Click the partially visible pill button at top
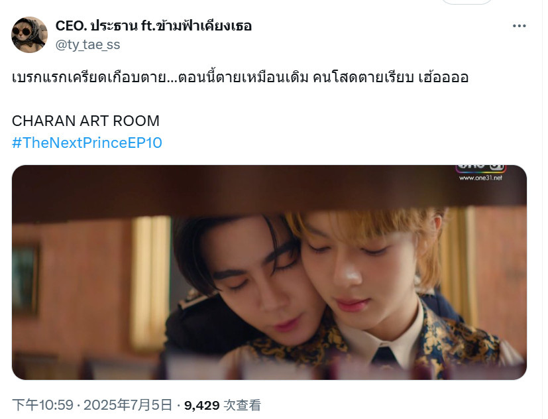 466,2
